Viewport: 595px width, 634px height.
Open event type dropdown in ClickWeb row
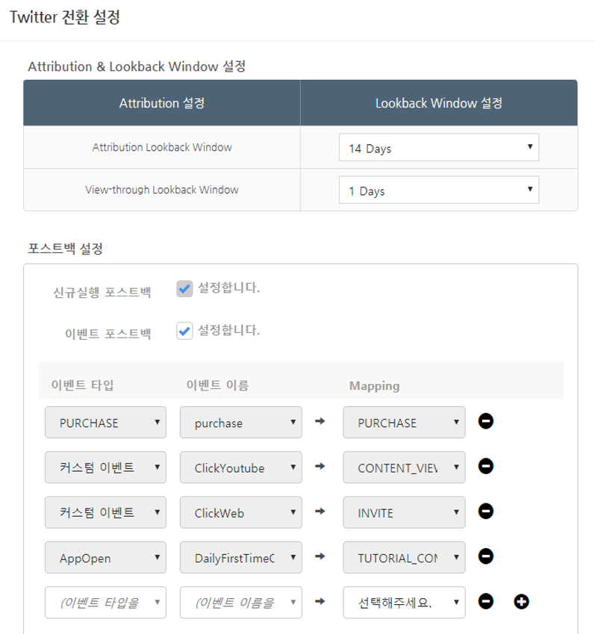tap(105, 512)
